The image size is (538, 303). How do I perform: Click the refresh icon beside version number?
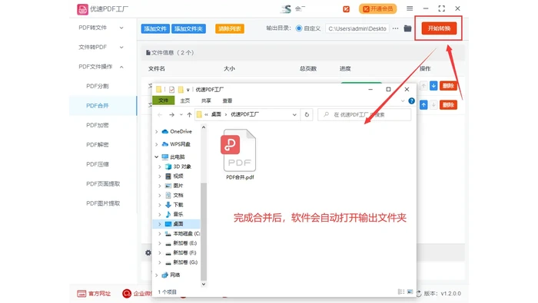(419, 294)
